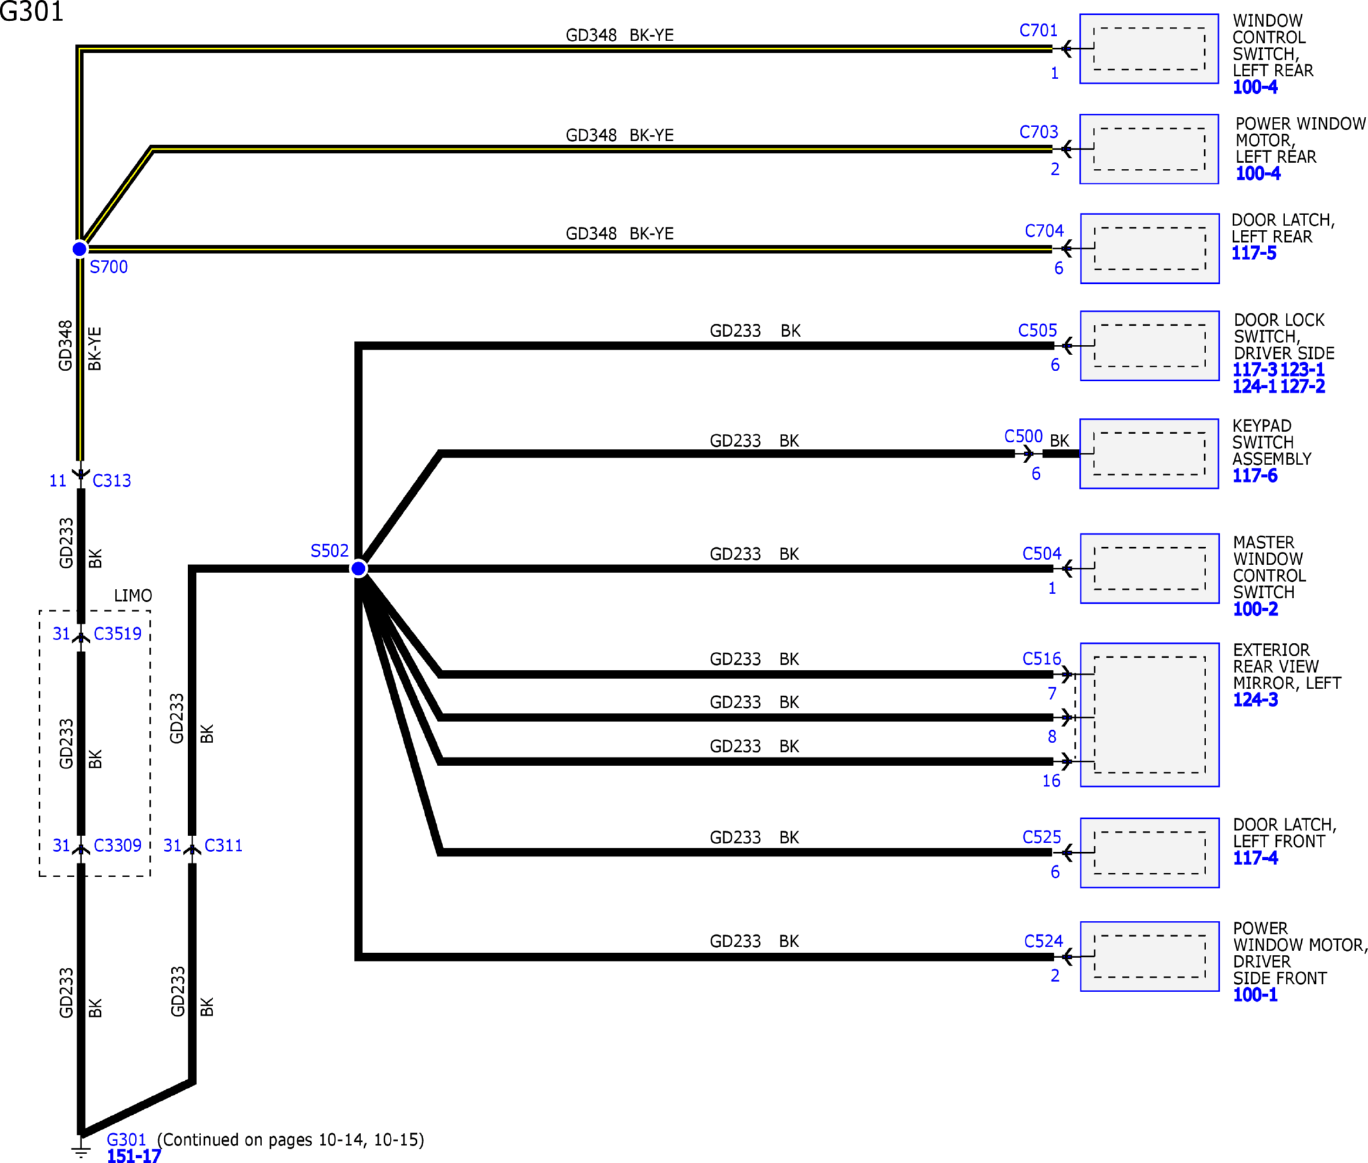The image size is (1368, 1163).
Task: Open page link 117-5 for Door Latch Left Rear
Action: (1253, 253)
